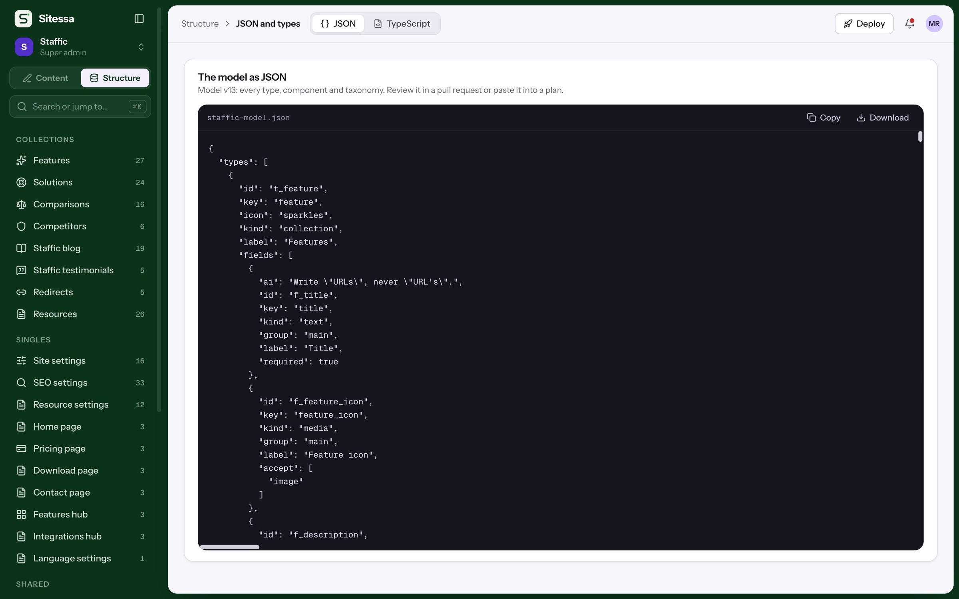Open Competitors shield icon
959x599 pixels.
point(21,226)
